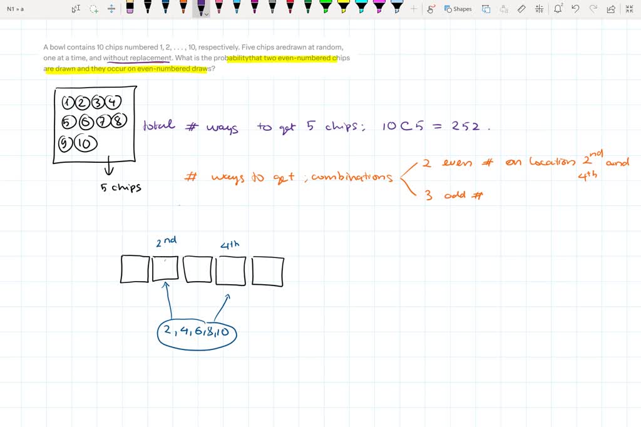Select the Eraser tool
Viewport: 641px width, 427px height.
pyautogui.click(x=130, y=7)
